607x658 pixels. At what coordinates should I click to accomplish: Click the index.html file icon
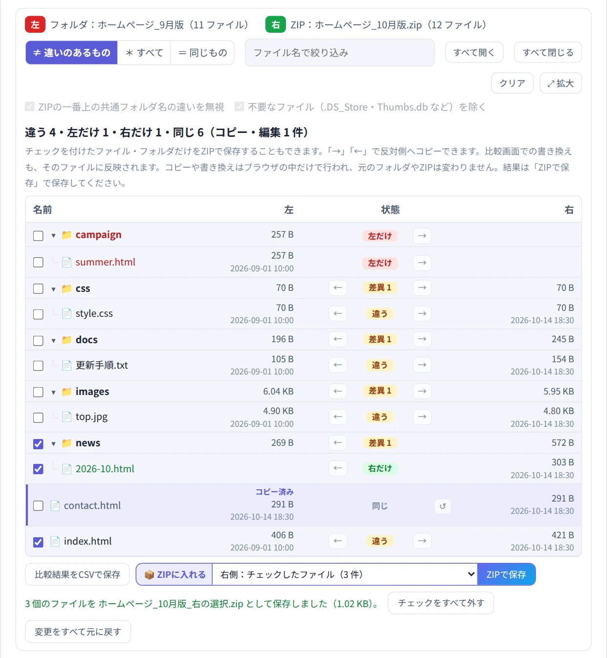(x=55, y=541)
